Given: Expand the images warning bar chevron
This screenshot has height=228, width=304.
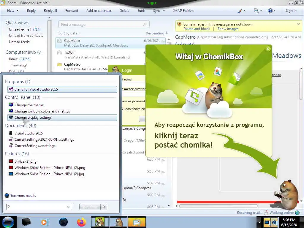Looking at the screenshot, I should [299, 24].
